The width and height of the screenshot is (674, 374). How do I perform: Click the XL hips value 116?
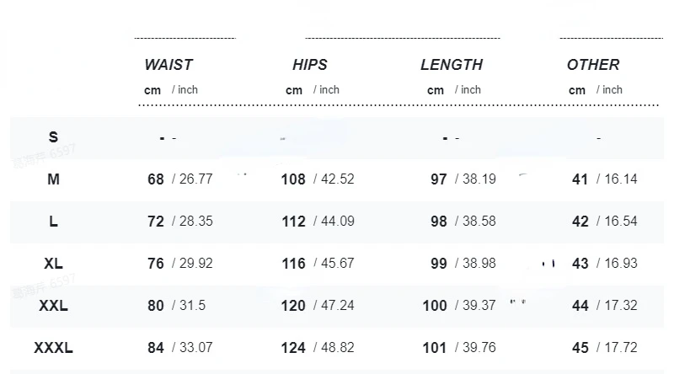(293, 264)
